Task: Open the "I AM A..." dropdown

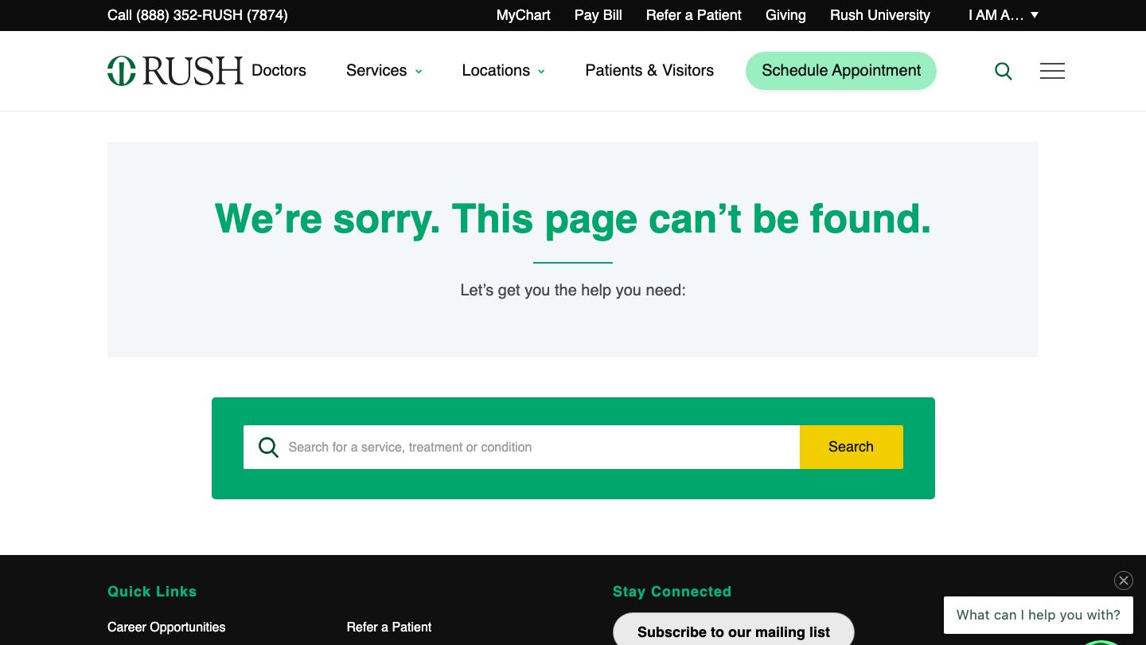Action: click(1003, 15)
